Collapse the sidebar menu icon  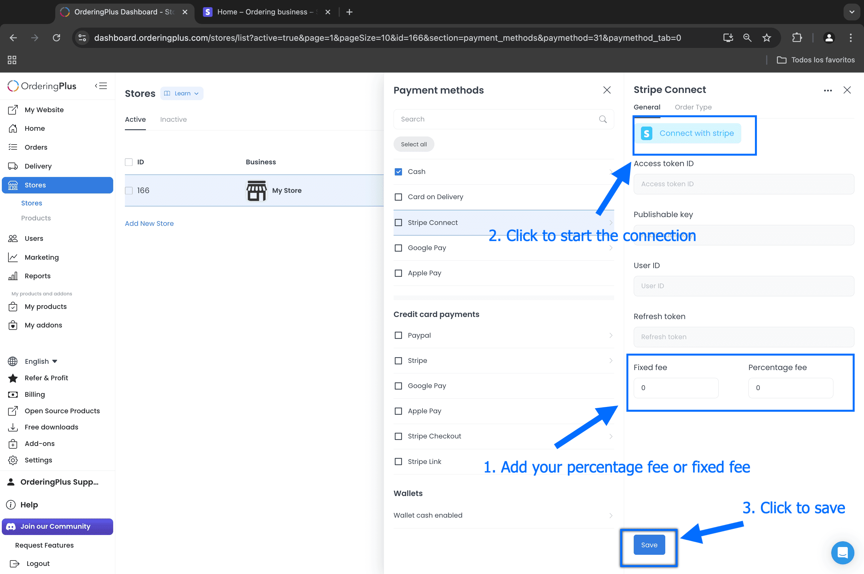pos(101,86)
